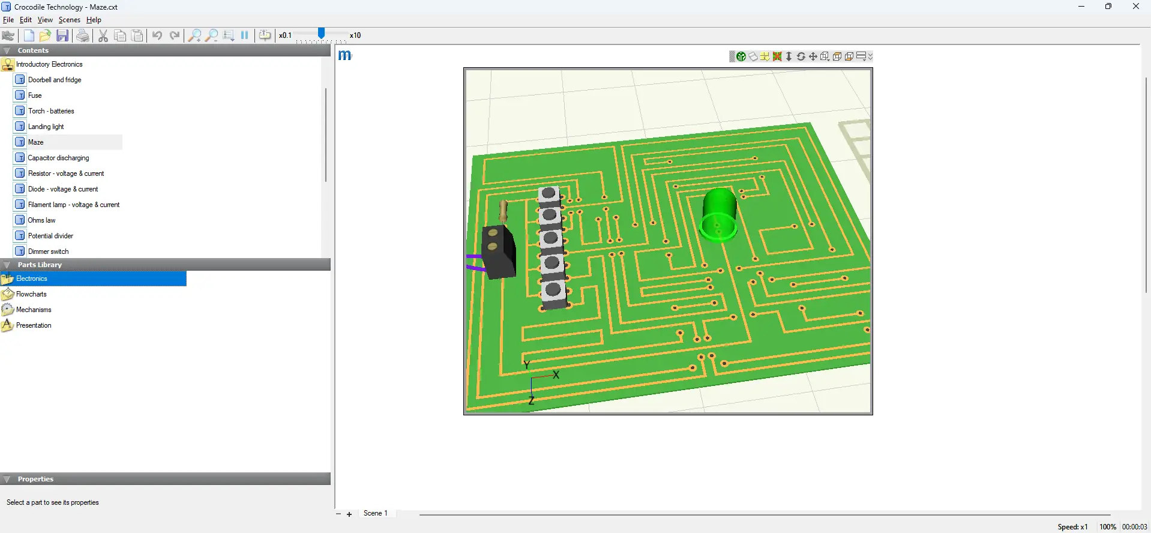
Task: Switch to top-face cube view
Action: pyautogui.click(x=837, y=56)
